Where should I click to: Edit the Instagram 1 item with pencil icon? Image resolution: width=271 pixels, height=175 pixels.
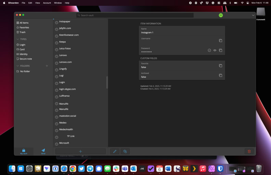click(115, 151)
